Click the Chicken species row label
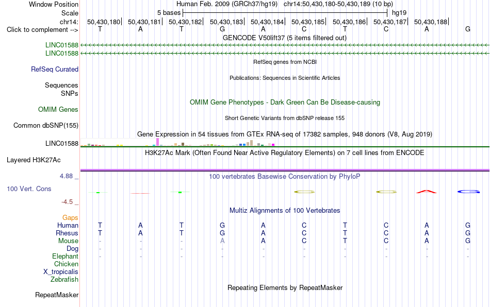The image size is (490, 307). [66, 264]
